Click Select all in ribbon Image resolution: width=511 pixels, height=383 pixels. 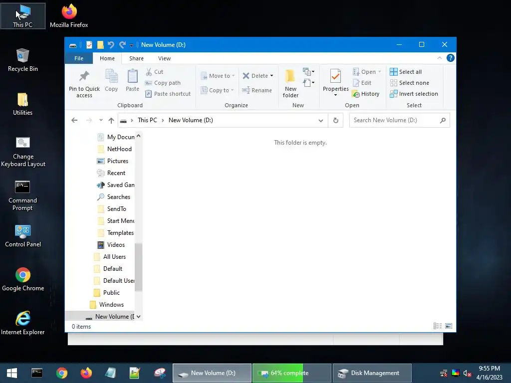point(406,72)
